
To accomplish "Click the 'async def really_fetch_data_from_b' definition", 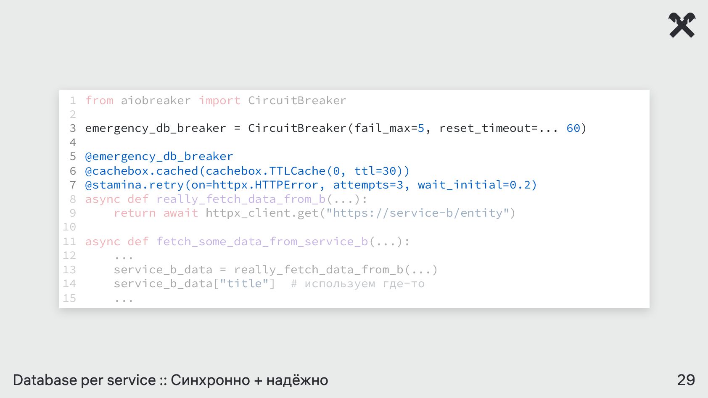I will pos(226,199).
